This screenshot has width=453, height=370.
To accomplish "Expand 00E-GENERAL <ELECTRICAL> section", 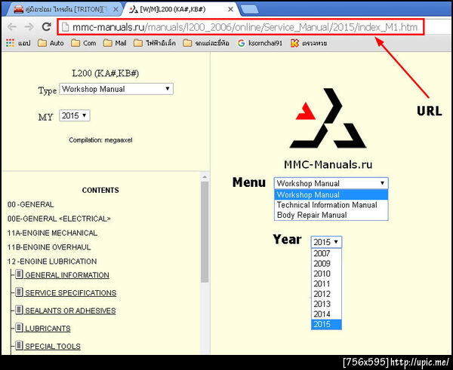I will 59,219.
